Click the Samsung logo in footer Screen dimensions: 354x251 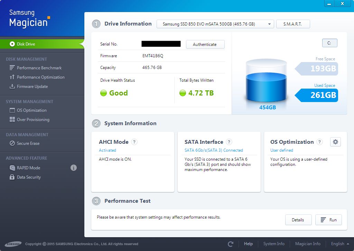tap(13, 244)
